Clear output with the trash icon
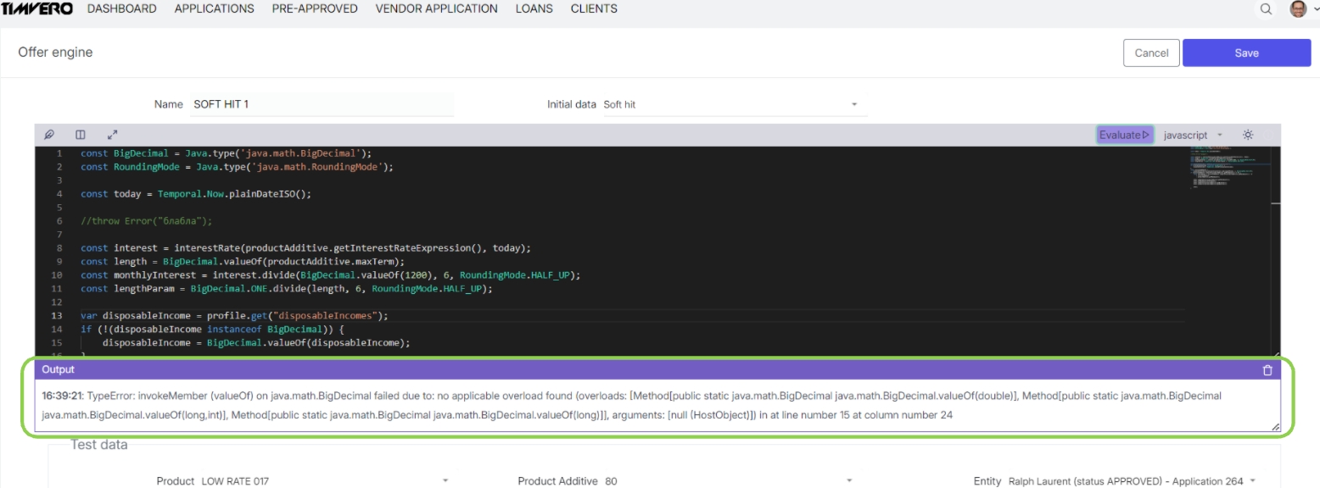1320x488 pixels. point(1267,370)
